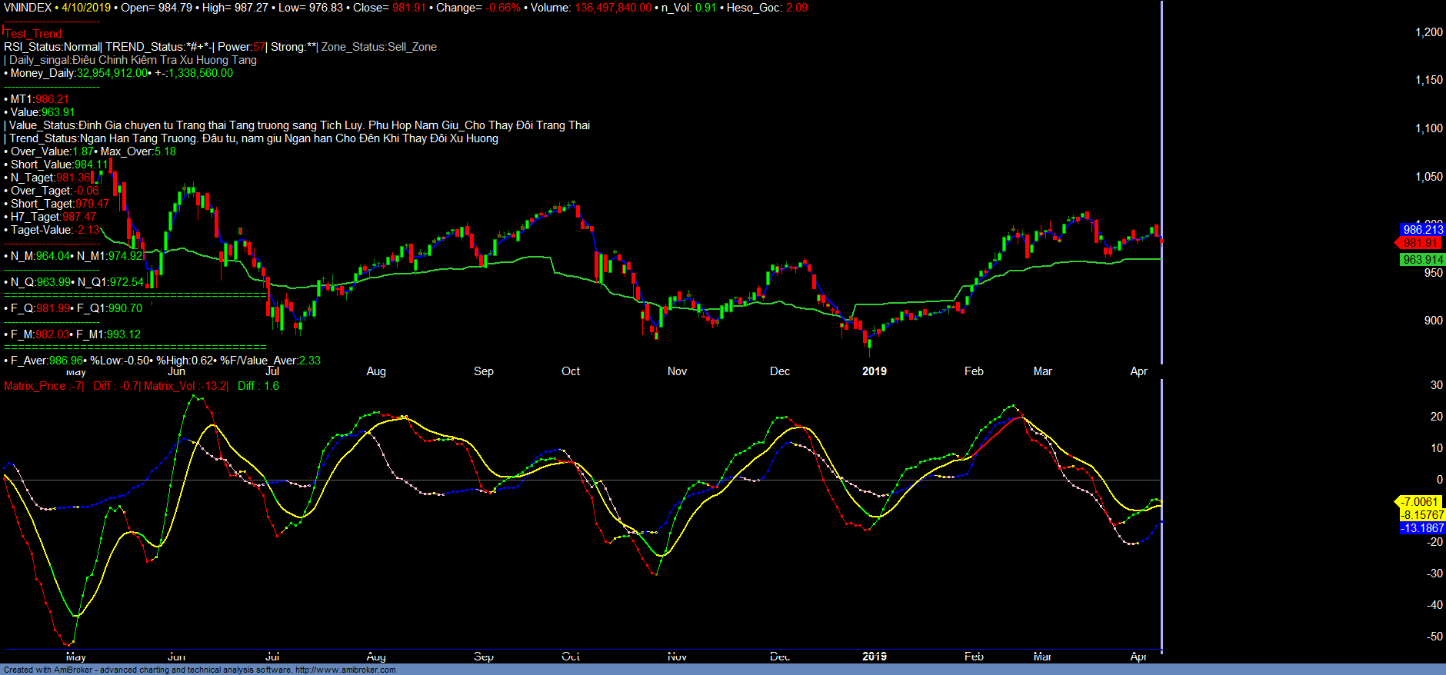Select the blue 986.213 price axis label

tap(1422, 230)
